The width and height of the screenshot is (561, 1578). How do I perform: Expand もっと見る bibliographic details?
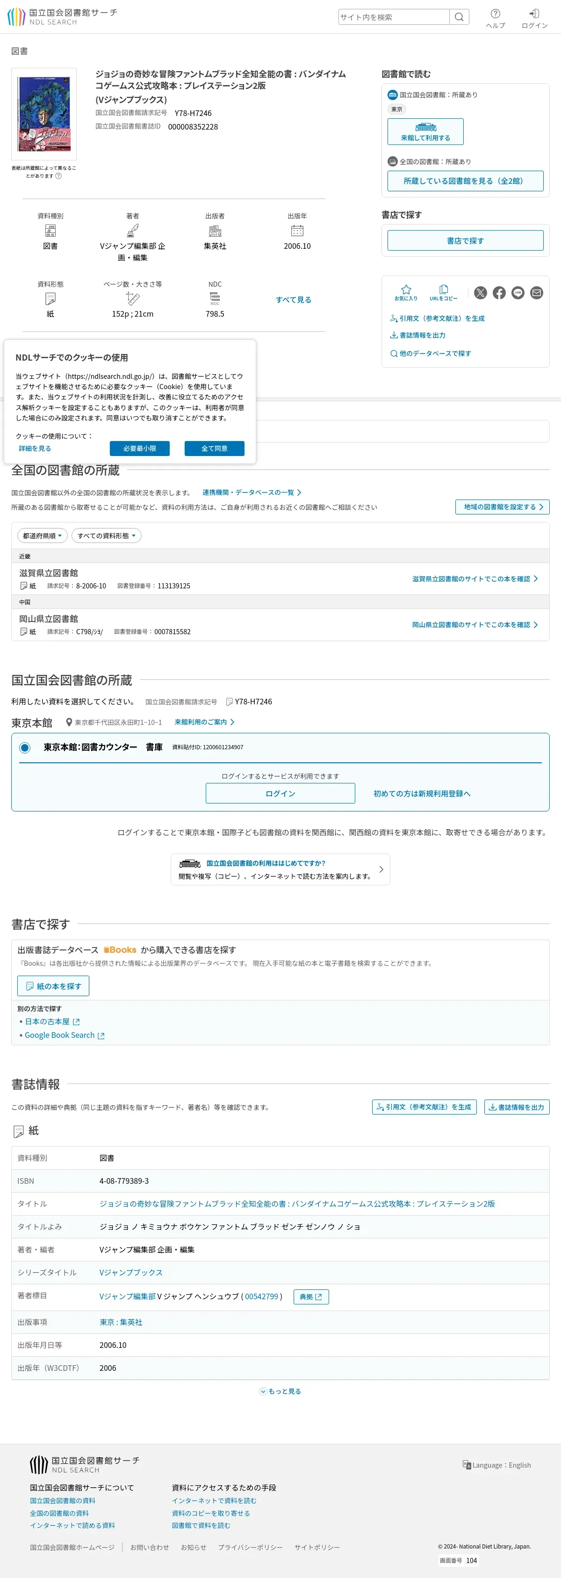pyautogui.click(x=280, y=1391)
